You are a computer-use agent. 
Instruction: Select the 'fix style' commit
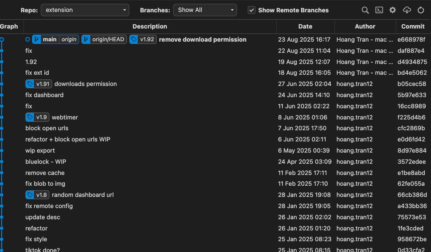click(x=36, y=239)
